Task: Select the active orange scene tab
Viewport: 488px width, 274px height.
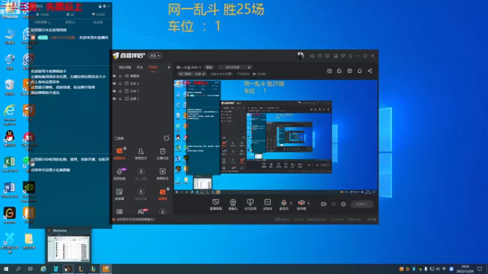Action: [153, 67]
